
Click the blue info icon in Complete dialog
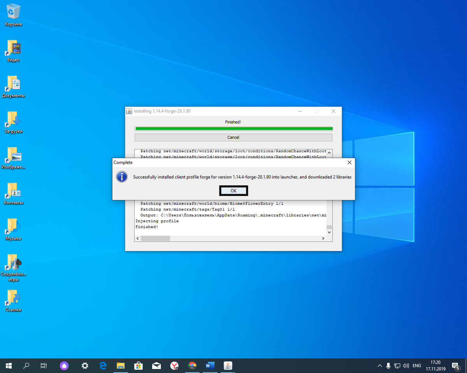coord(122,177)
